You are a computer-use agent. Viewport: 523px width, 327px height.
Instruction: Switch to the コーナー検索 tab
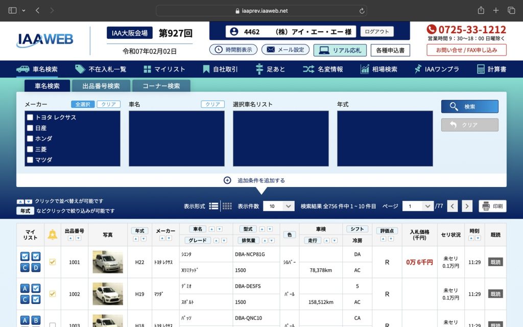(162, 86)
